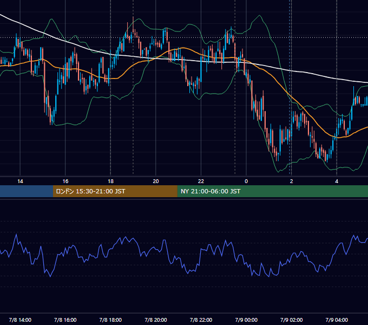Click the 0 hour axis label
Image resolution: width=368 pixels, height=325 pixels.
coord(246,181)
